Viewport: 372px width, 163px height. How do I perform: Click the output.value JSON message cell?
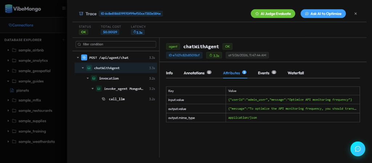293,109
